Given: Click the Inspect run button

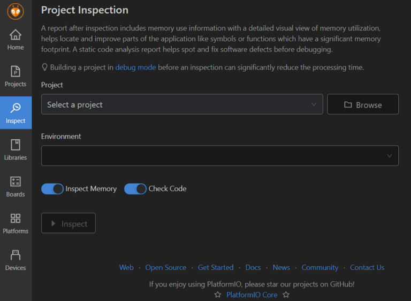Looking at the screenshot, I should click(x=68, y=223).
